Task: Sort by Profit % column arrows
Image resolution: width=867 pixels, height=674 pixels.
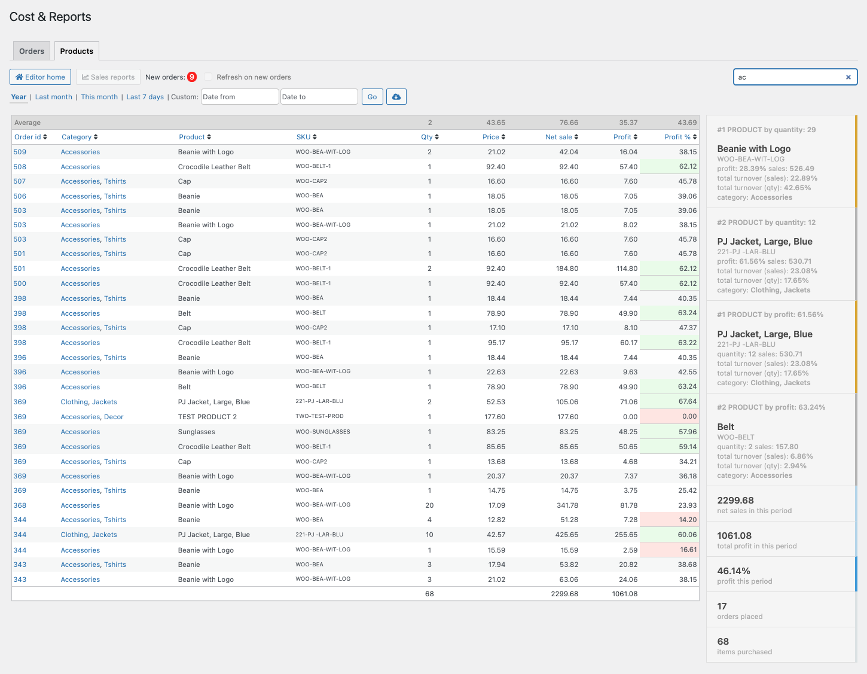Action: [x=695, y=137]
